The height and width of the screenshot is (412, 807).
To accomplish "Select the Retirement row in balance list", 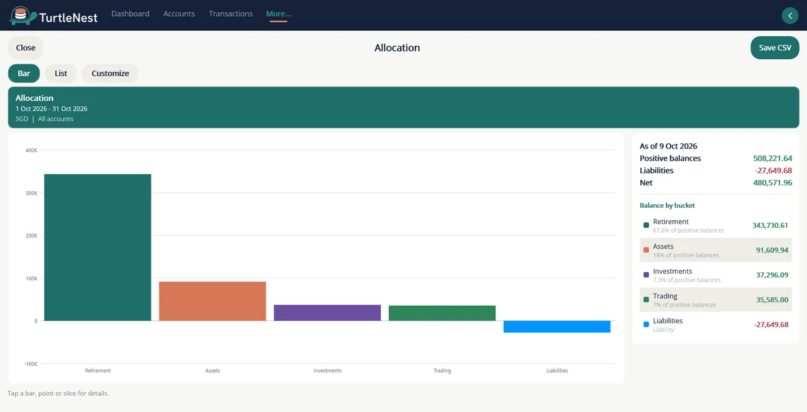I will pyautogui.click(x=716, y=226).
